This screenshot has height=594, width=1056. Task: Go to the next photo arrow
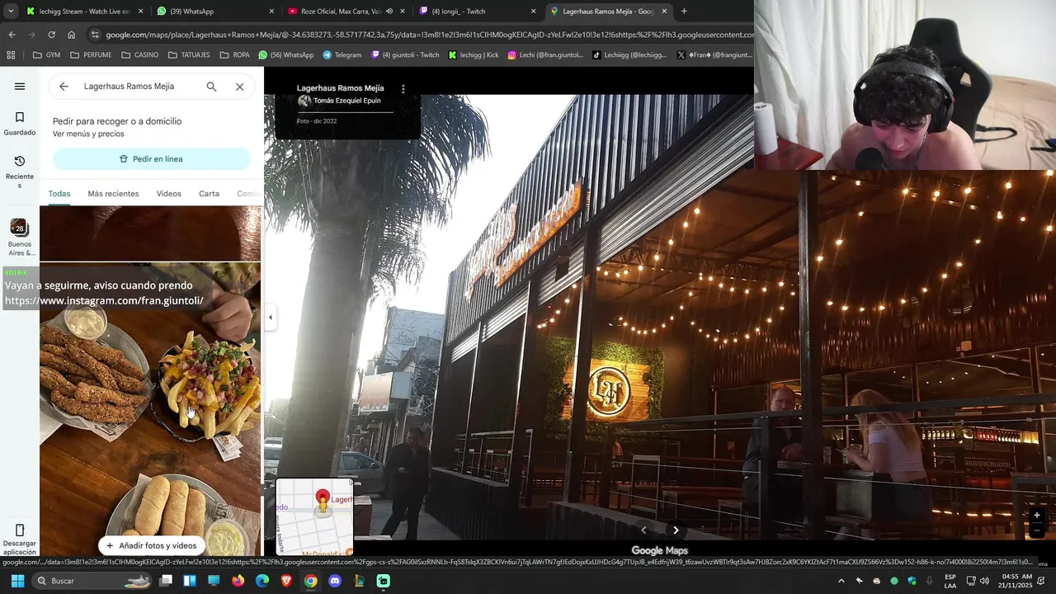tap(676, 530)
